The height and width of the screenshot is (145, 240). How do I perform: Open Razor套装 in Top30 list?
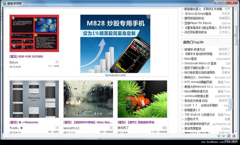pos(190,59)
